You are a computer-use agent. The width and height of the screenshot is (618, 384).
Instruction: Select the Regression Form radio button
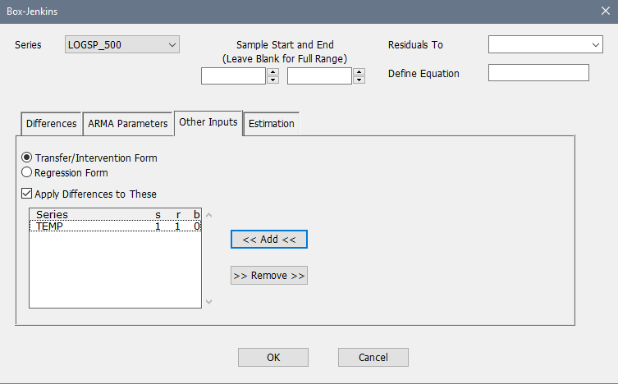[27, 172]
